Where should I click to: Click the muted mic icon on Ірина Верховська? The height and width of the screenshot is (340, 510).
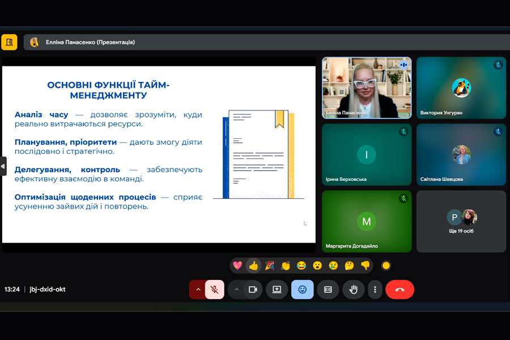tap(403, 131)
